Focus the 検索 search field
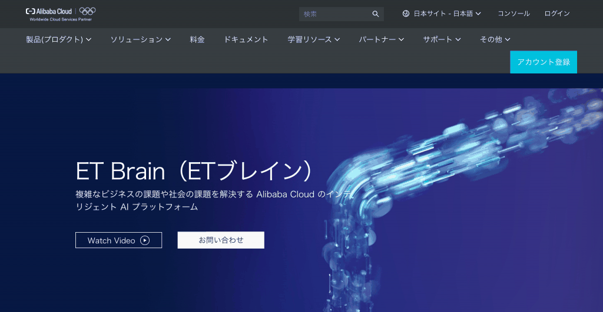Screen dimensions: 603x312 pos(342,14)
